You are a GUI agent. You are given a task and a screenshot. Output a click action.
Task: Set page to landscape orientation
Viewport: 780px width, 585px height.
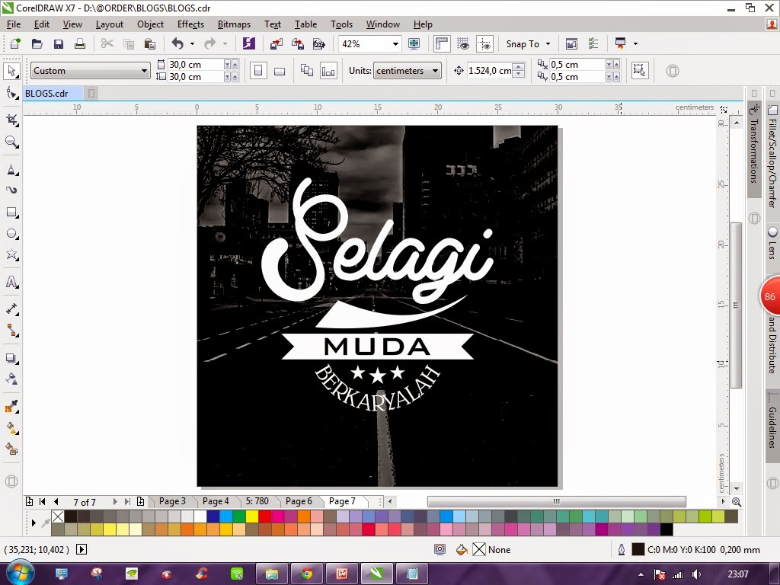[280, 71]
